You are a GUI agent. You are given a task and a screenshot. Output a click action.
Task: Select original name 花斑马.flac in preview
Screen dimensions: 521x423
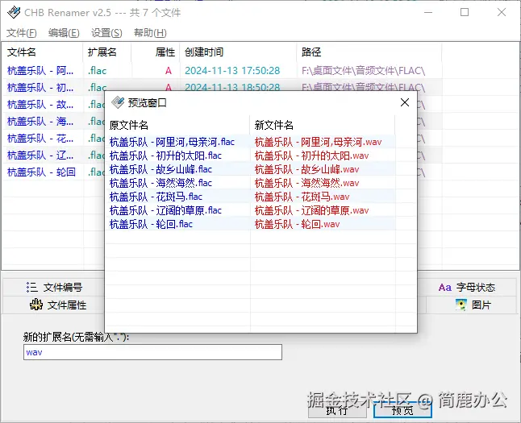click(156, 197)
